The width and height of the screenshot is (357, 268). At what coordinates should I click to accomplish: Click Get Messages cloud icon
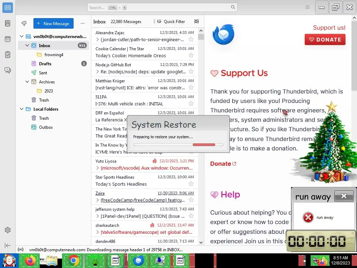(24, 23)
